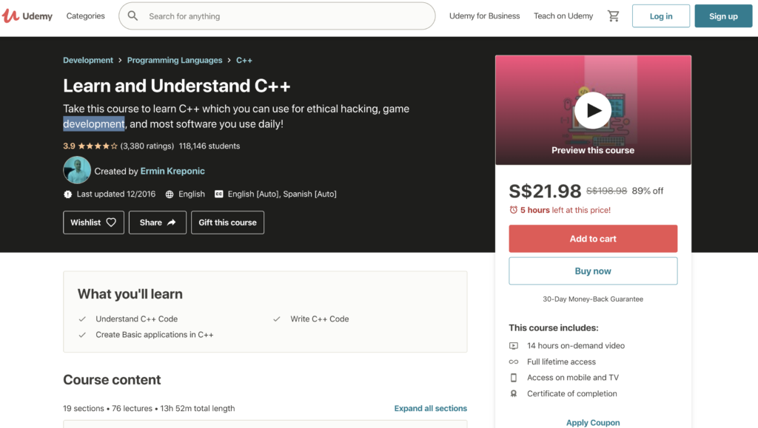
Task: Open Apply Coupon field
Action: 593,422
